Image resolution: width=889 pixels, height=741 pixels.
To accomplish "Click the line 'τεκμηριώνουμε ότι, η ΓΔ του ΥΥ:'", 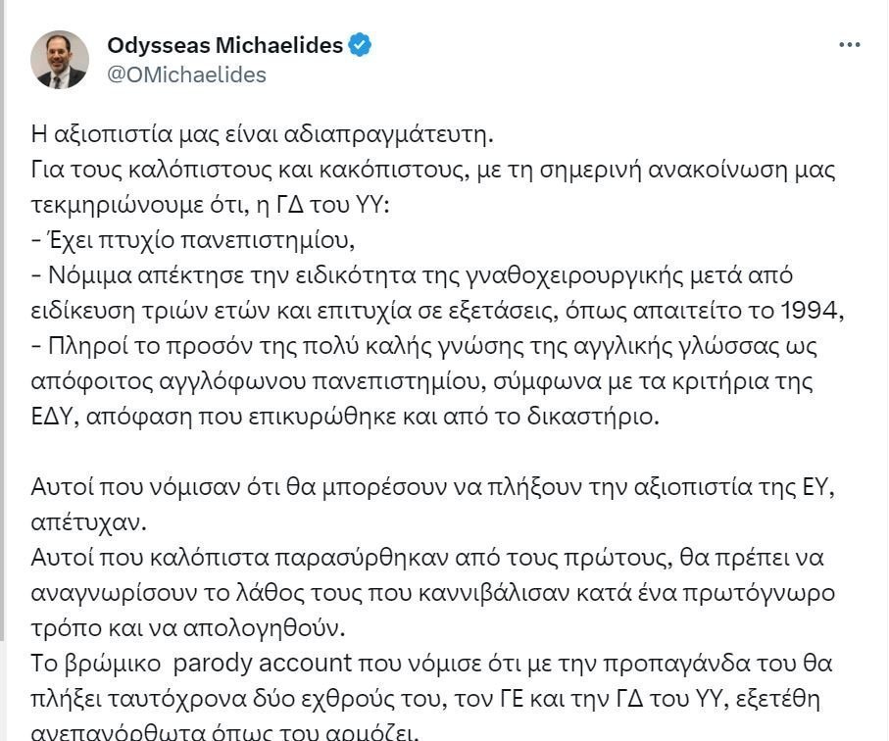I will point(211,205).
